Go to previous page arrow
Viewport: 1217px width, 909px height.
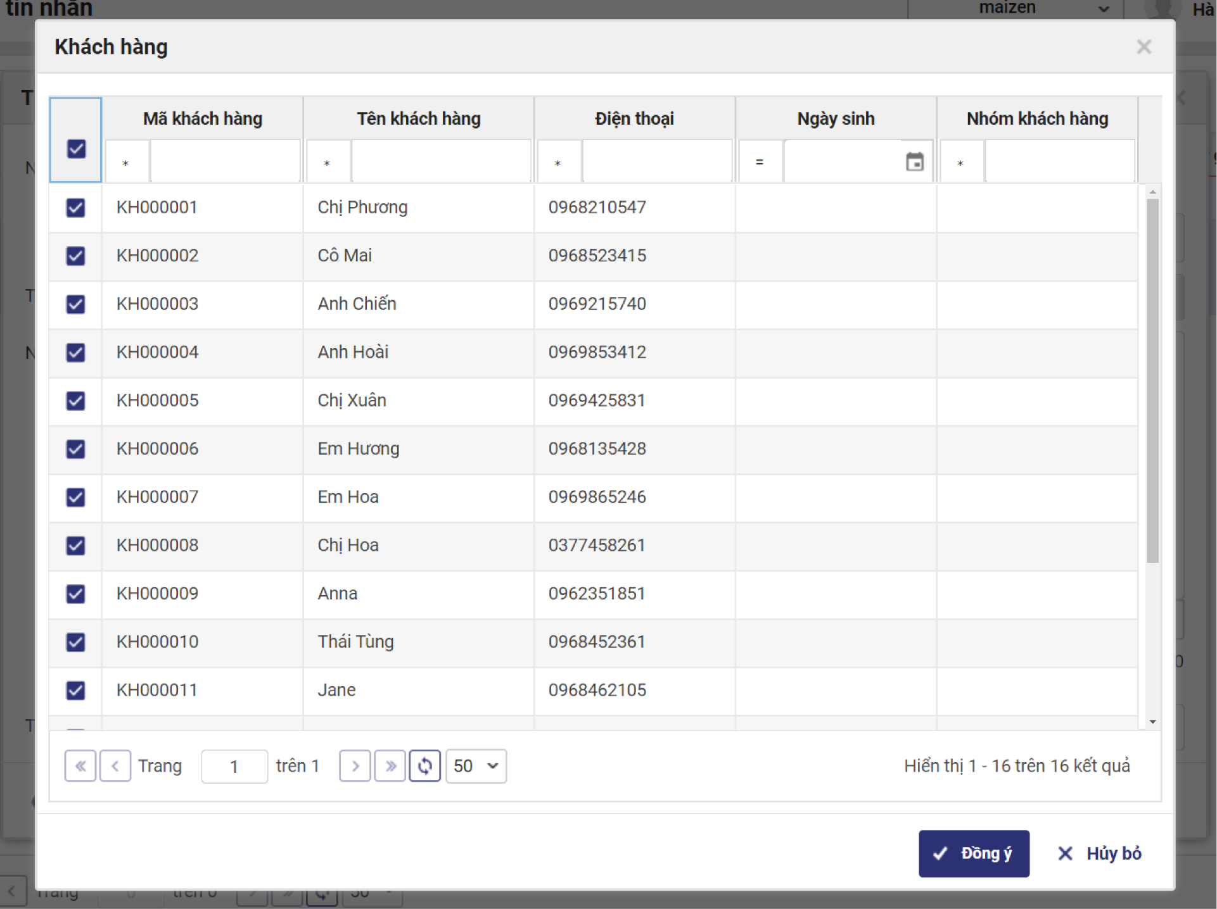click(x=115, y=766)
